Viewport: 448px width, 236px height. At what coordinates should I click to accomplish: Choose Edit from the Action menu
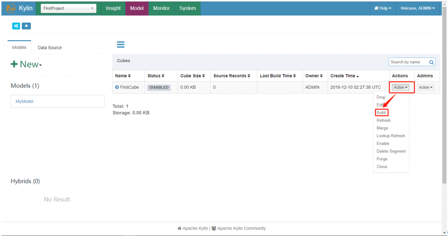coord(380,105)
